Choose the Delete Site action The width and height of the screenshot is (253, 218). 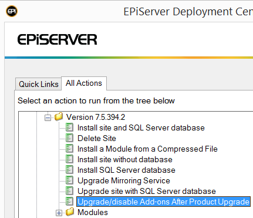[97, 138]
